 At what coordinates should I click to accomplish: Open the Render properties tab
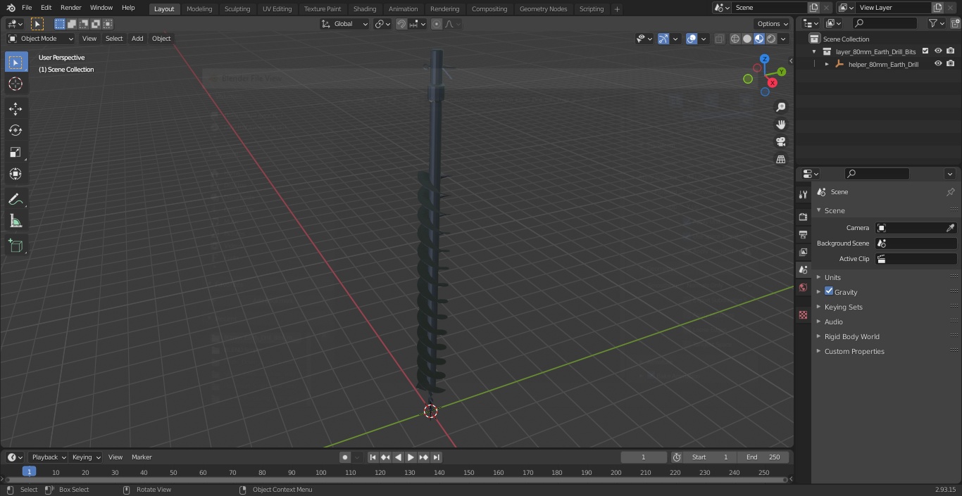[x=803, y=217]
